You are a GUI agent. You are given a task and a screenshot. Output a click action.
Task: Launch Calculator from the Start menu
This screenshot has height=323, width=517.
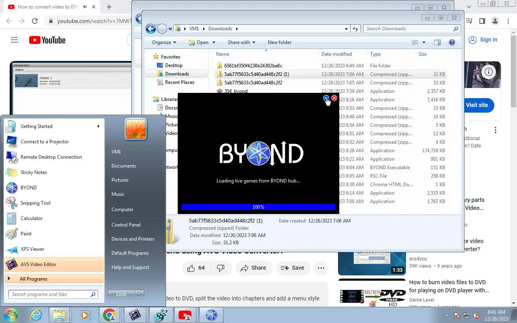54,218
